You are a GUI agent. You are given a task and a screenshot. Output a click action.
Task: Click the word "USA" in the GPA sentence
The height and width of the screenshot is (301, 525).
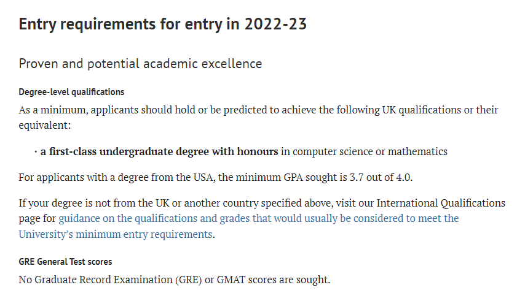[x=203, y=177]
